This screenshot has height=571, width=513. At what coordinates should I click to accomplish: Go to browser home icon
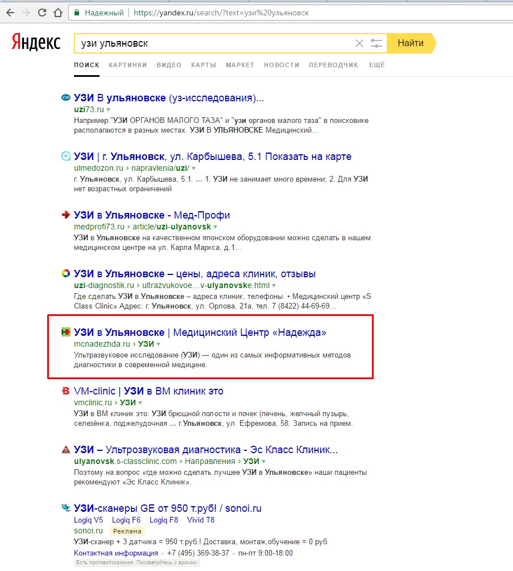(x=58, y=13)
